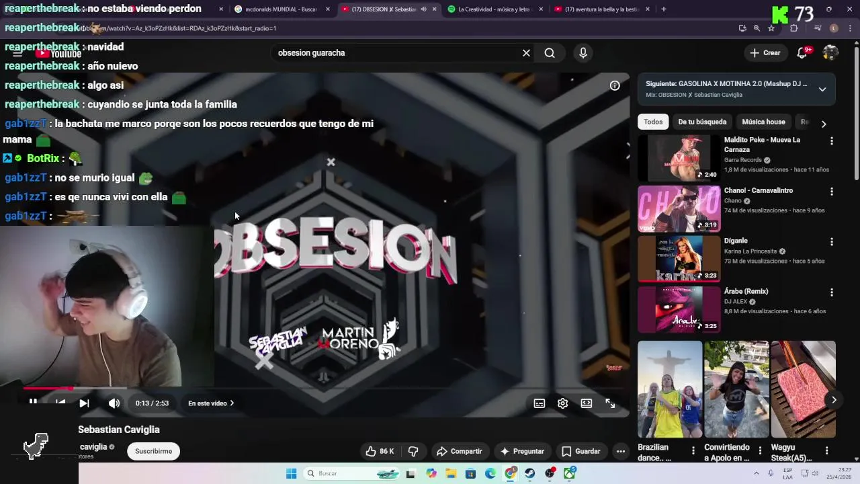Like the video (86 K)
Image resolution: width=860 pixels, height=484 pixels.
point(380,451)
